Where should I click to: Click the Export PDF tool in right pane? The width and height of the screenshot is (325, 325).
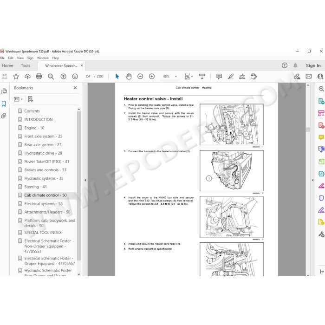[321, 101]
